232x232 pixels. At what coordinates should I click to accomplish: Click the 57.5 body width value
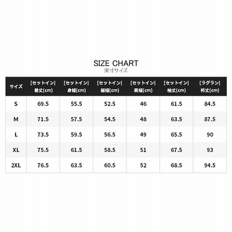coord(77,119)
